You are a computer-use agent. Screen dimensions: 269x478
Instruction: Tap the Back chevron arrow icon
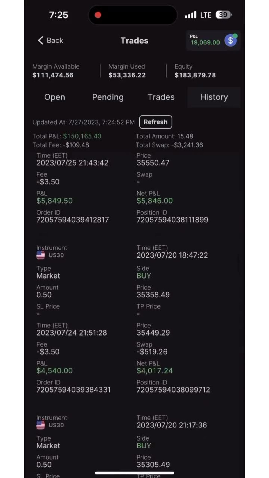pyautogui.click(x=41, y=40)
